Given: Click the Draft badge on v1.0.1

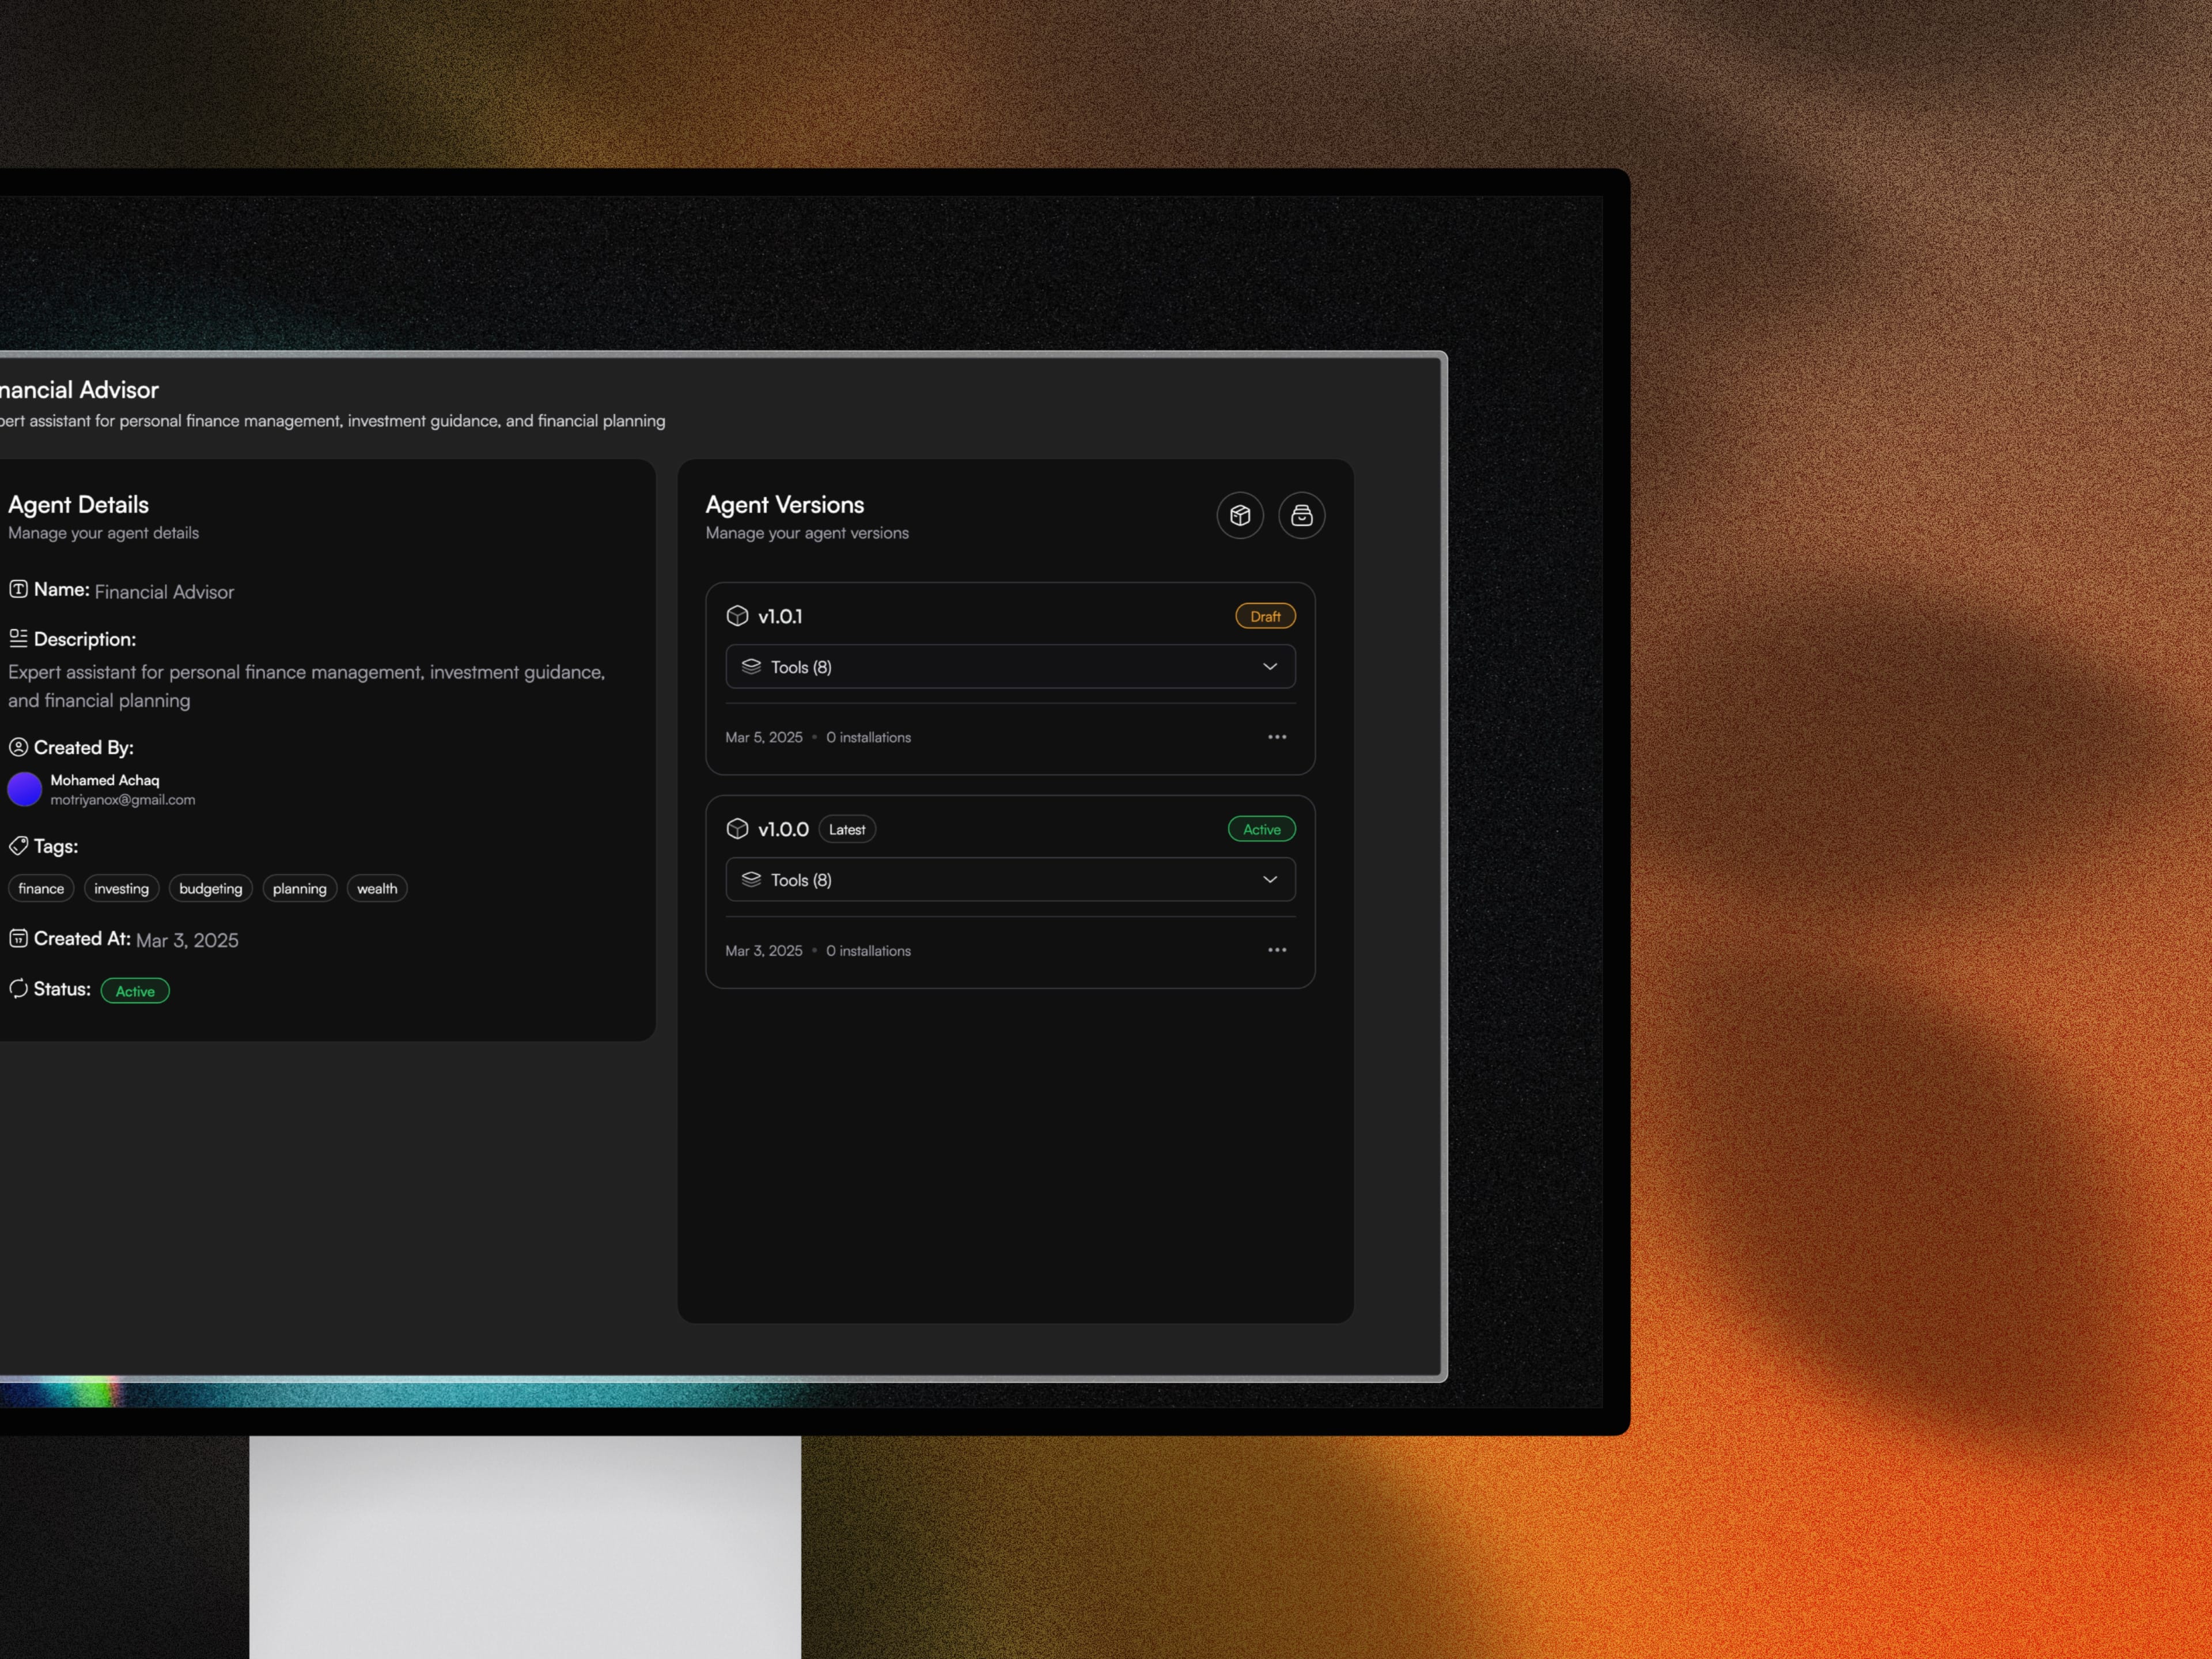Looking at the screenshot, I should [1265, 616].
